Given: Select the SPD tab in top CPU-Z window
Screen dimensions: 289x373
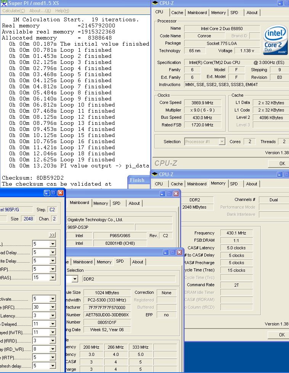Looking at the screenshot, I should tap(234, 13).
